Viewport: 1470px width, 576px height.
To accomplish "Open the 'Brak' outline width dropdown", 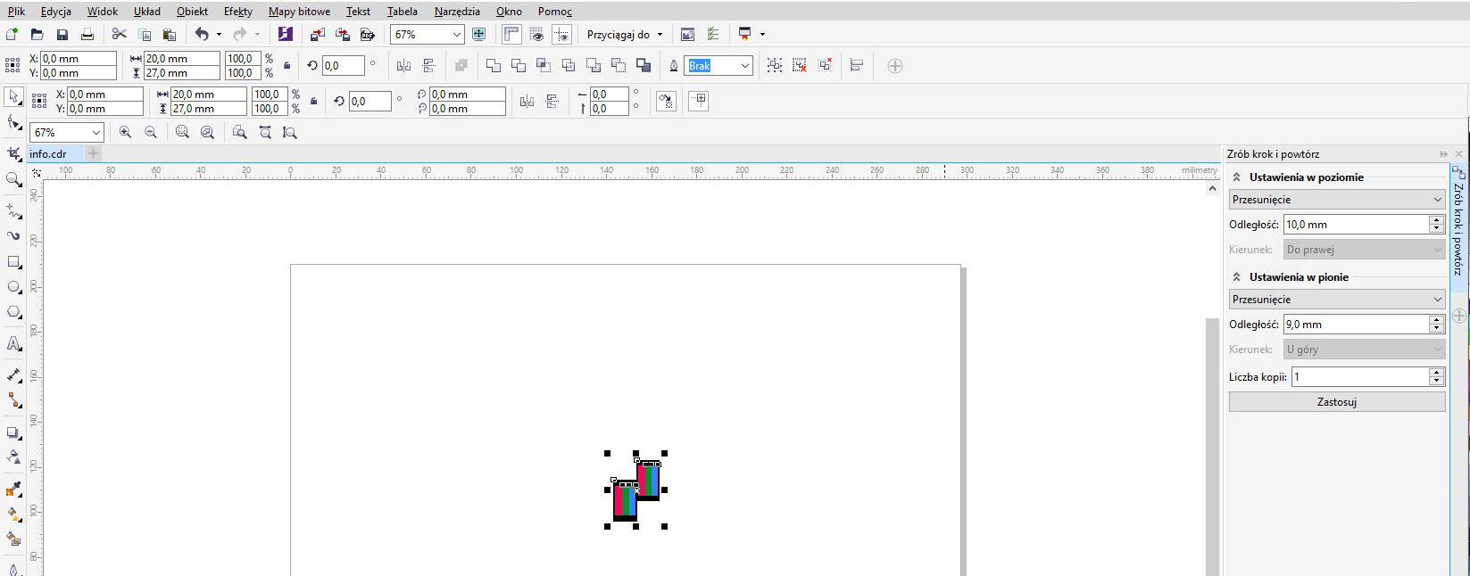I will 744,66.
